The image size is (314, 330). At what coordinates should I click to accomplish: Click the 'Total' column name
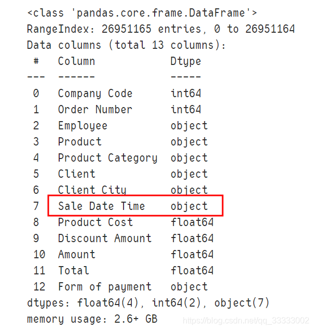[x=74, y=270]
